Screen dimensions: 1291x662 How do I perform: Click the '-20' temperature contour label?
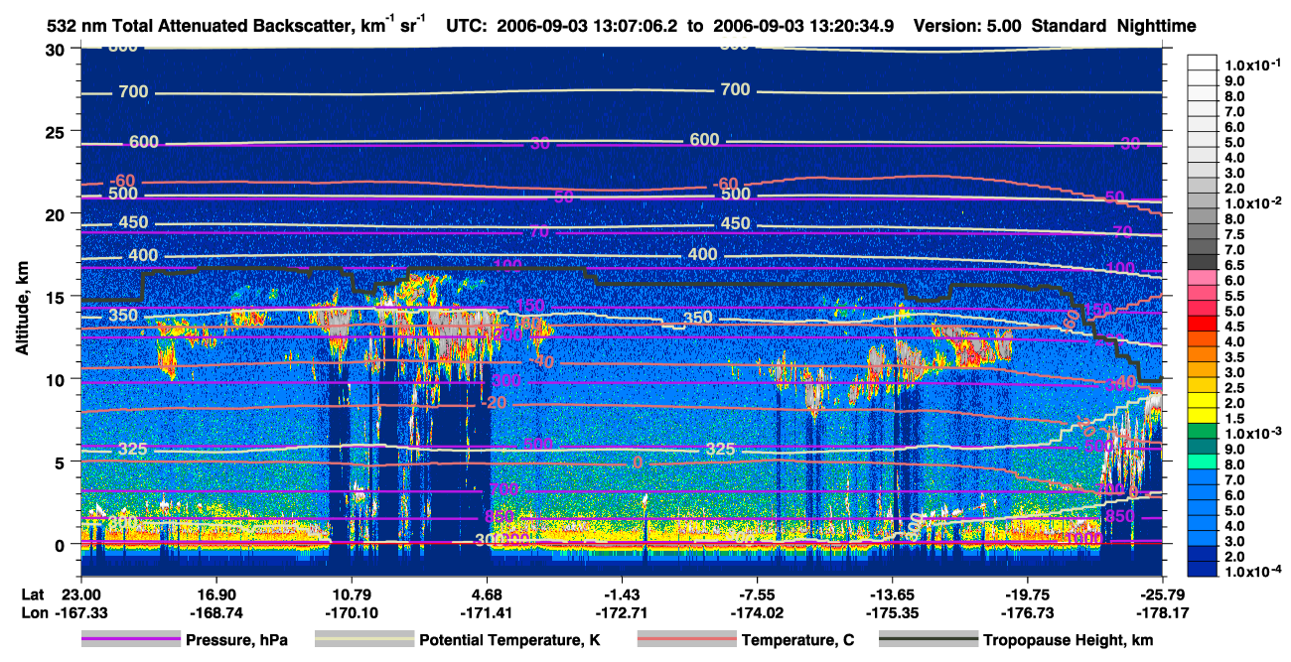494,403
